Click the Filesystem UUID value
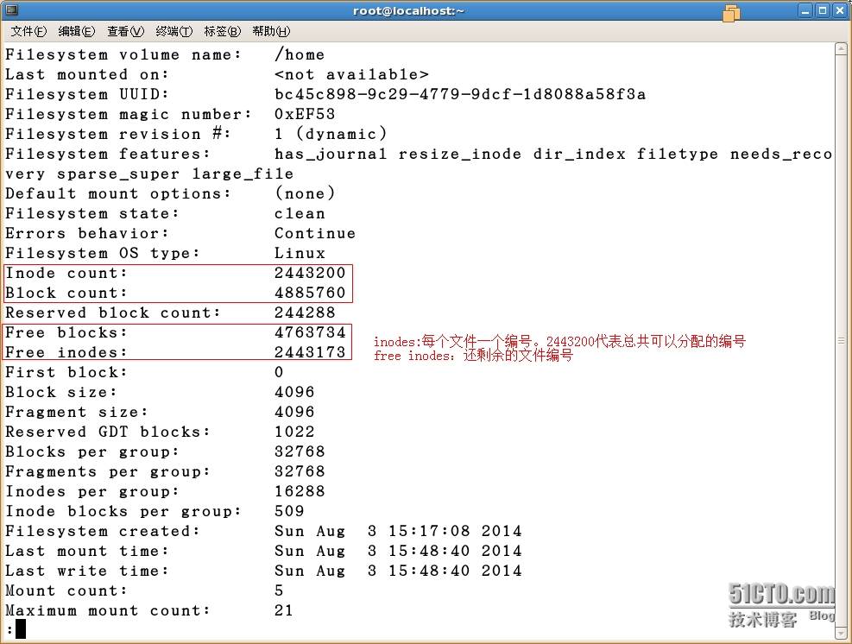852x644 pixels. click(460, 95)
